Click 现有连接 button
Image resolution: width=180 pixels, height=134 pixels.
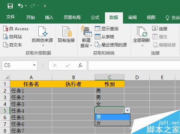click(x=66, y=34)
